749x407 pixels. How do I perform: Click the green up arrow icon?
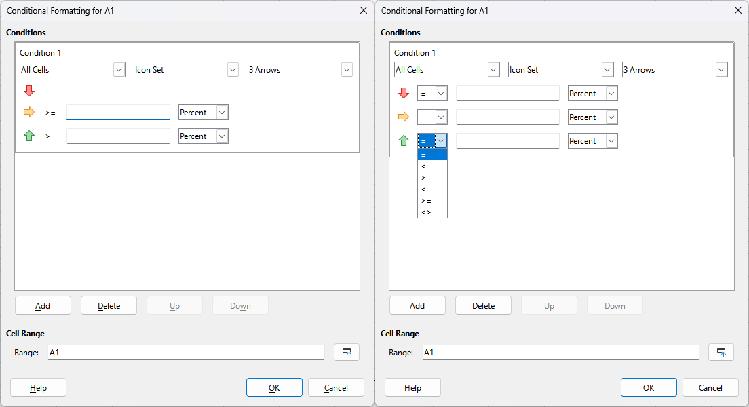coord(30,136)
